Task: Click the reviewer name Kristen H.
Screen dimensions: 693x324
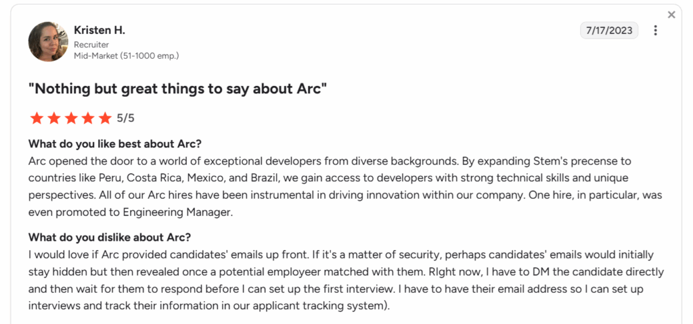Action: tap(99, 30)
